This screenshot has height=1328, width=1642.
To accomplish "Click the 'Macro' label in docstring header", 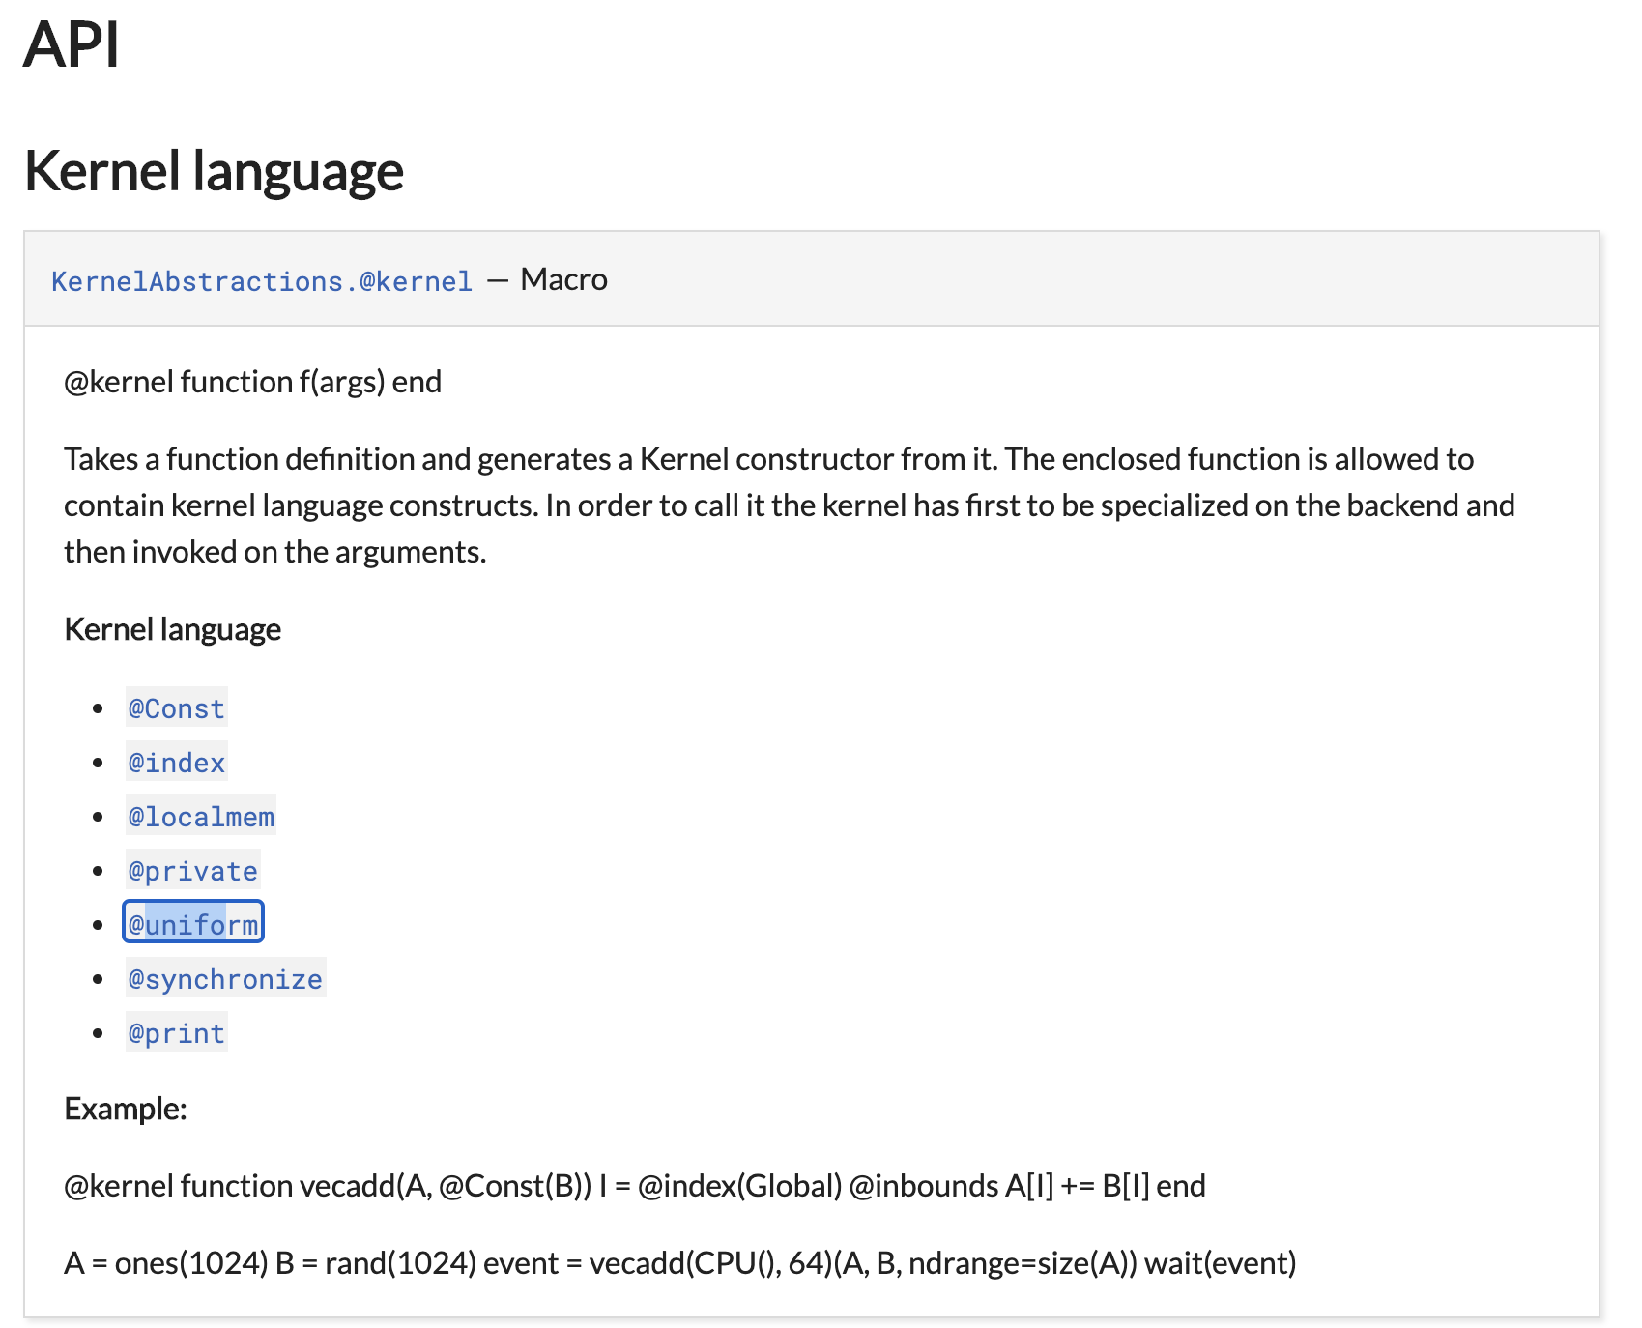I will click(564, 280).
